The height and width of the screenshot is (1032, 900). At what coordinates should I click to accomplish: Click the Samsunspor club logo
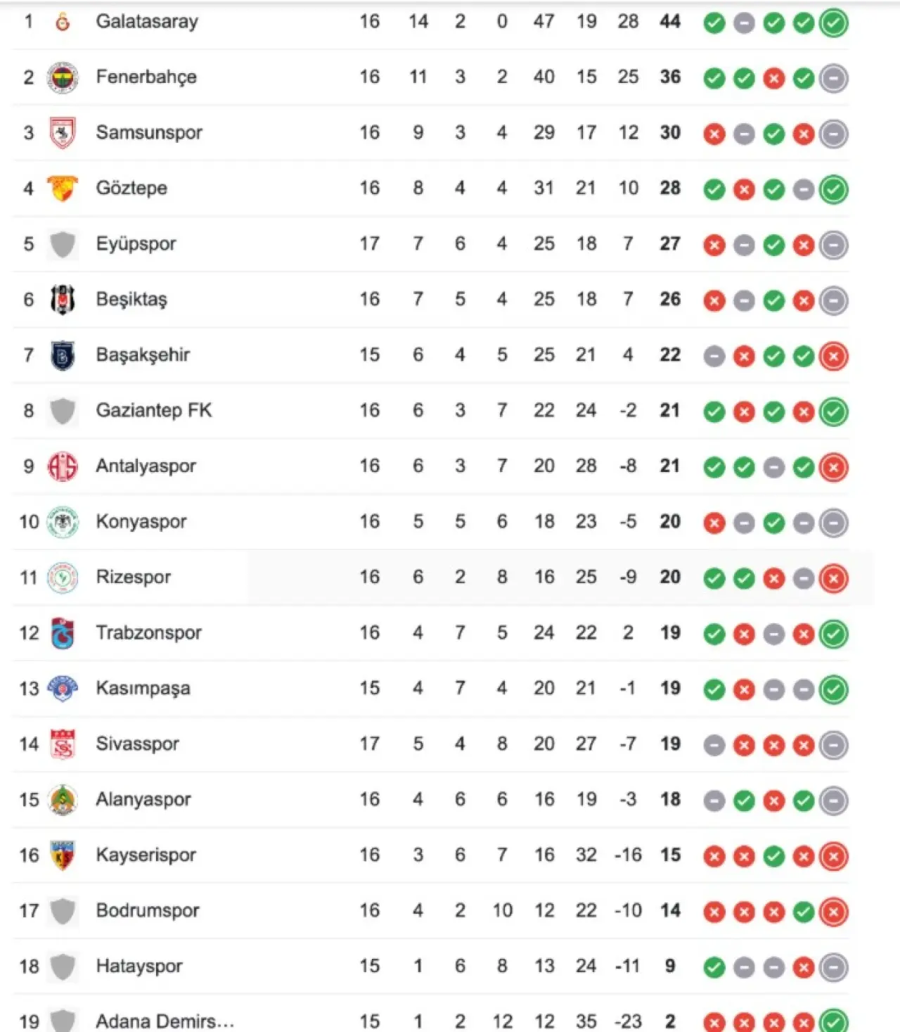(x=63, y=133)
